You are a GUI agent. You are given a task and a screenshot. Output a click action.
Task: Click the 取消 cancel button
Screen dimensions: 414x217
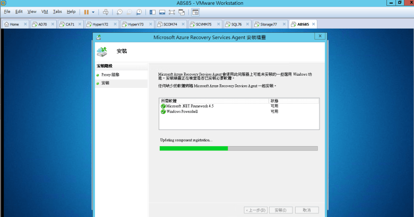click(x=307, y=210)
